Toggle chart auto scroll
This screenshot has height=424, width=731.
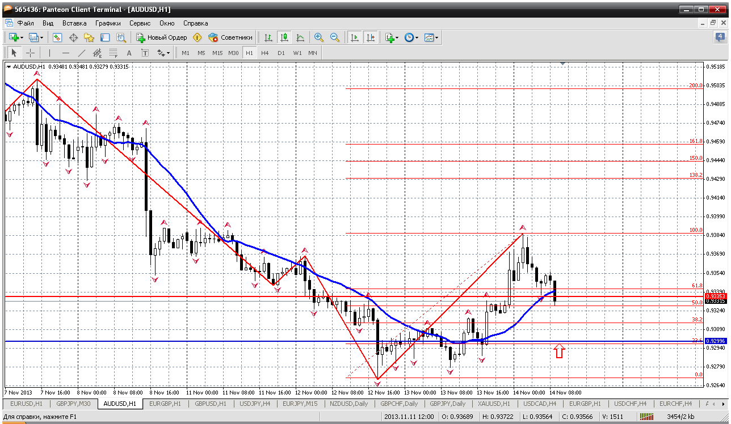(x=355, y=37)
